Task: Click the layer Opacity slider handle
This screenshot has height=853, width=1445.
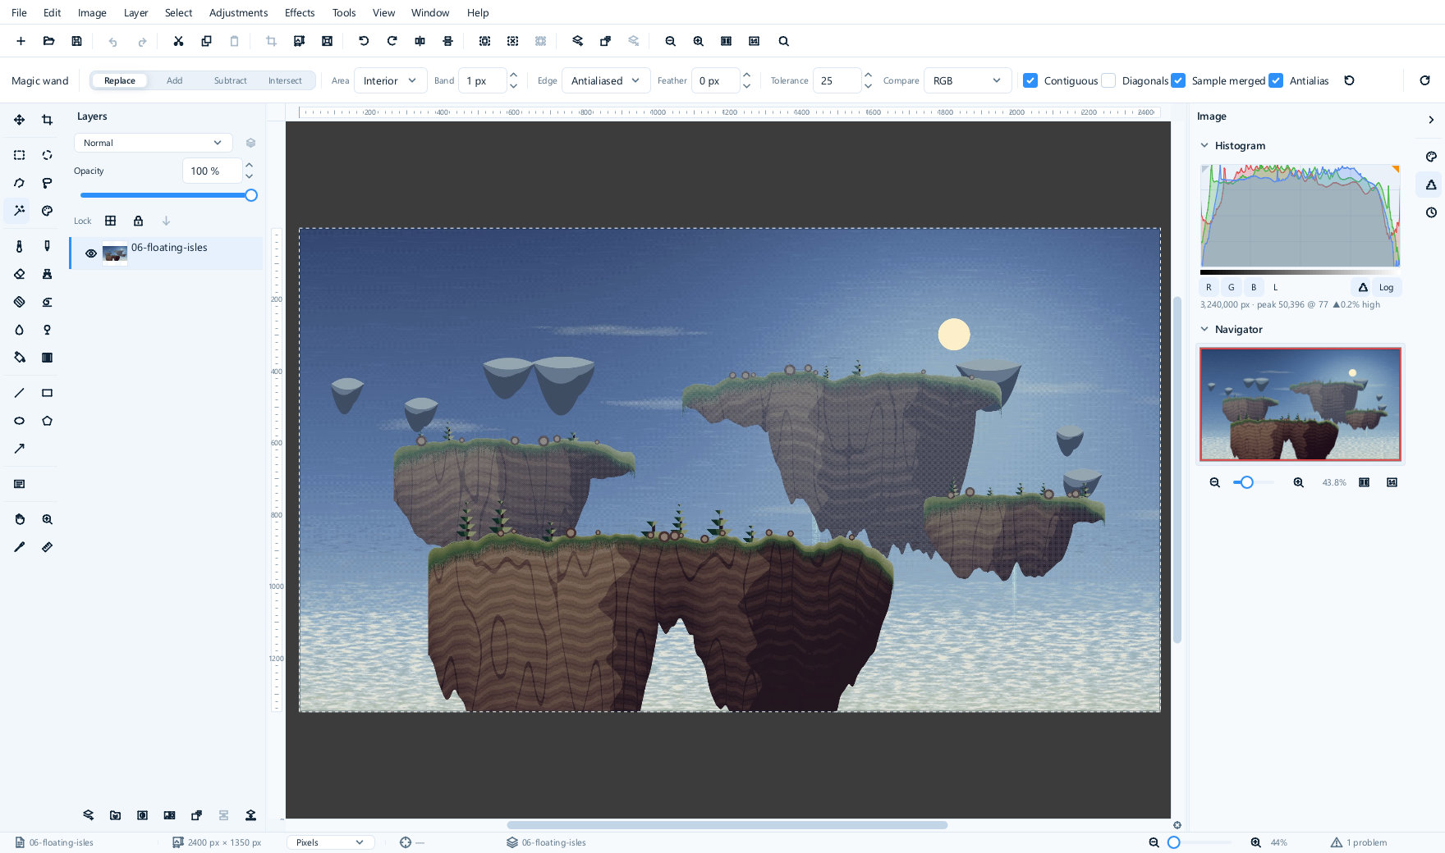Action: click(x=251, y=195)
